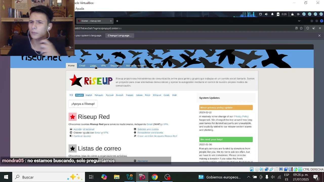Click VirtualBox shared folders status icon
This screenshot has width=324, height=182.
[x=276, y=169]
